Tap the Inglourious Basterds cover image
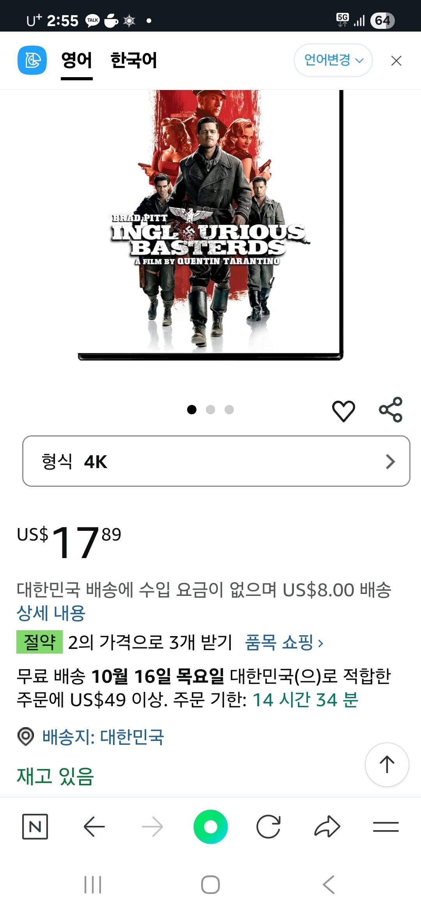This screenshot has width=421, height=912. click(210, 225)
